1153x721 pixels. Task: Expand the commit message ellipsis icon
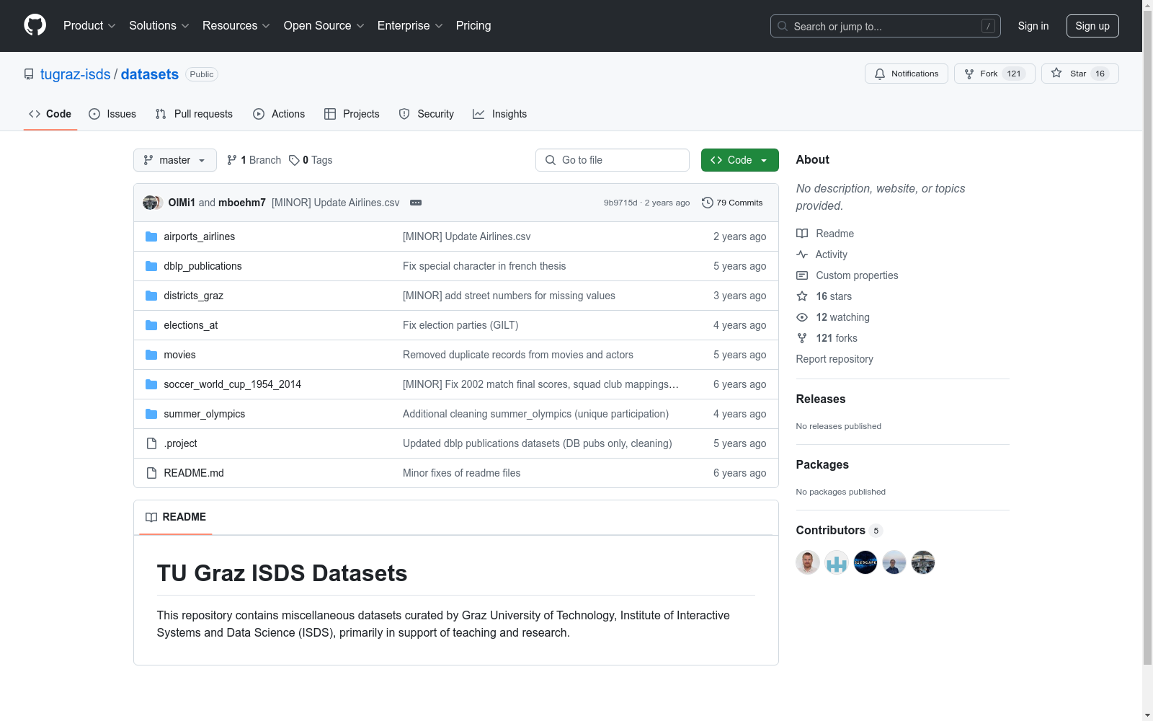click(x=416, y=203)
